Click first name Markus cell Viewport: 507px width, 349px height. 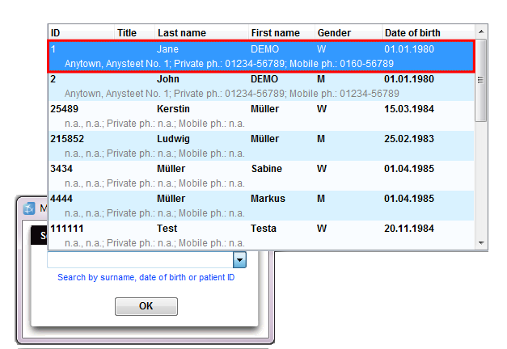(x=268, y=199)
